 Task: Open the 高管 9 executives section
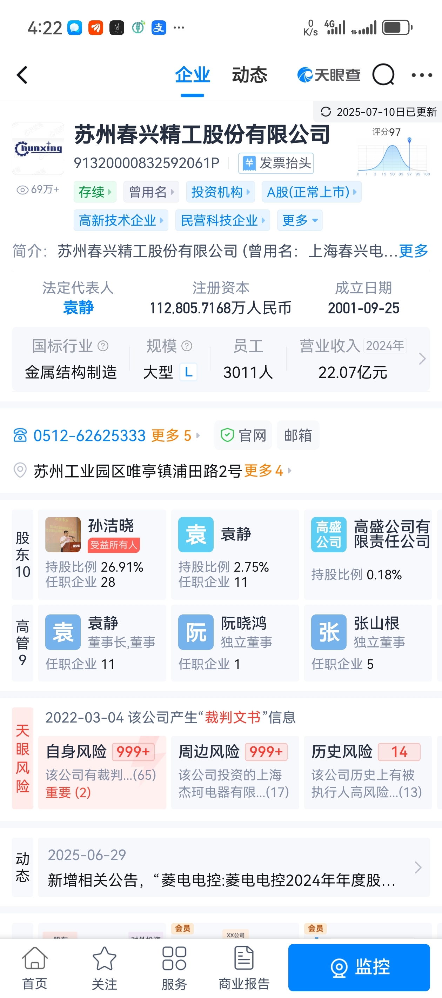click(22, 643)
